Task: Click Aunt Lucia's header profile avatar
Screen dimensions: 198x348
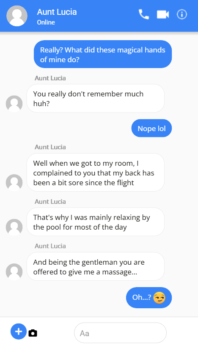Action: click(x=17, y=16)
